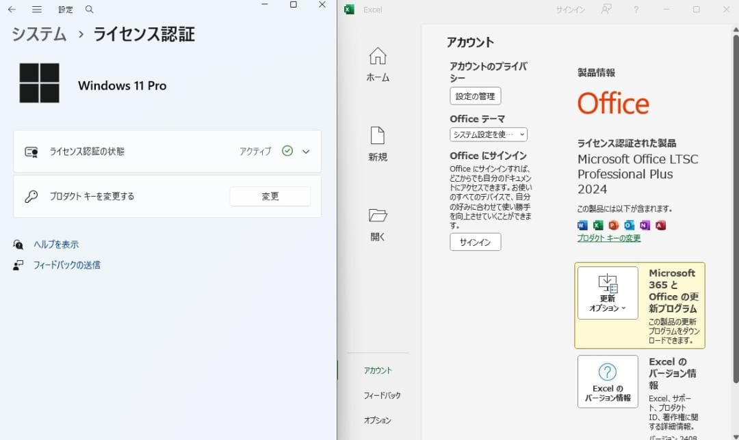Screen dimensions: 739x440
Task: Click the Access icon in included products
Action: coord(660,225)
